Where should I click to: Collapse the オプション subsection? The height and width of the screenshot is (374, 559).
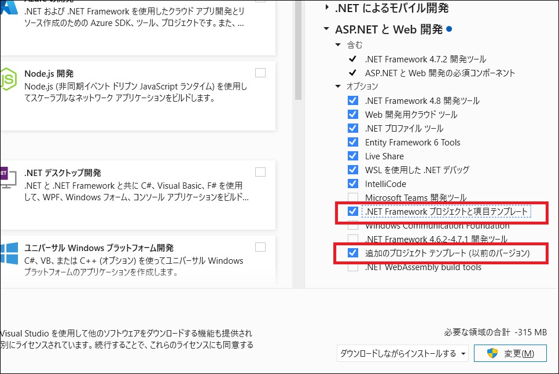click(x=338, y=86)
